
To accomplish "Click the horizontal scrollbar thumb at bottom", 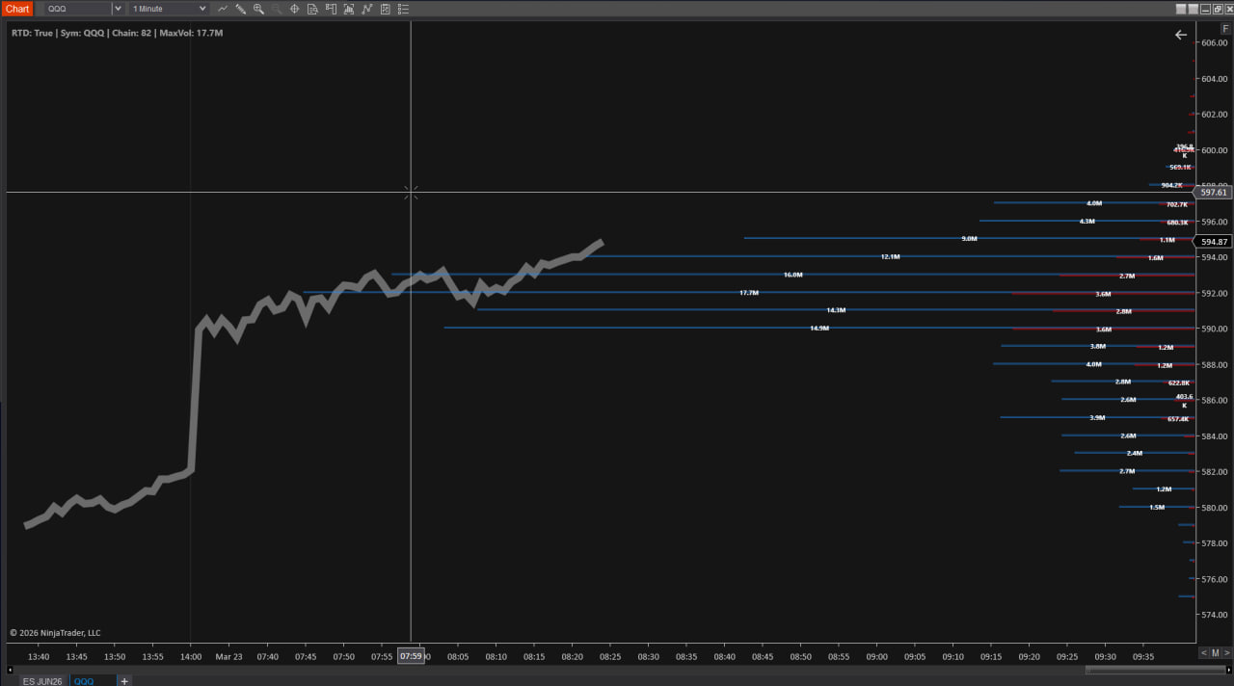I will click(1152, 669).
